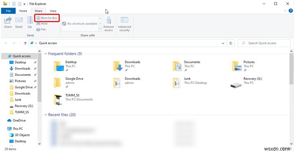294x153 pixels.
Task: Select the Desktop frequent folder icon
Action: (x=59, y=66)
